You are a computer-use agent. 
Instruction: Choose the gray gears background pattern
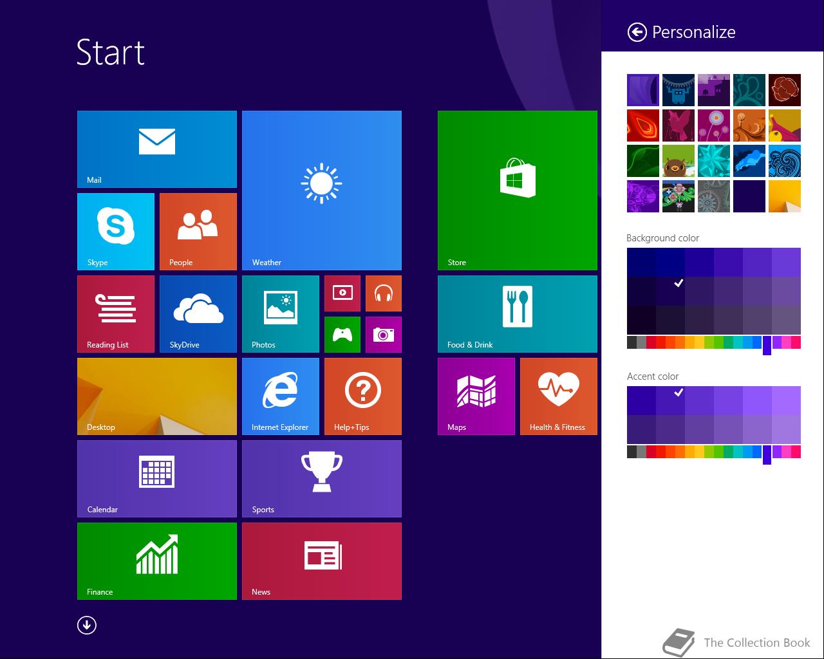click(x=714, y=196)
